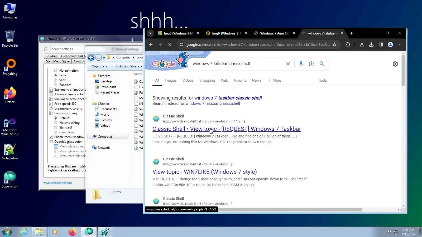This screenshot has height=237, width=422.
Task: Search by voice with the microphone
Action: 301,64
